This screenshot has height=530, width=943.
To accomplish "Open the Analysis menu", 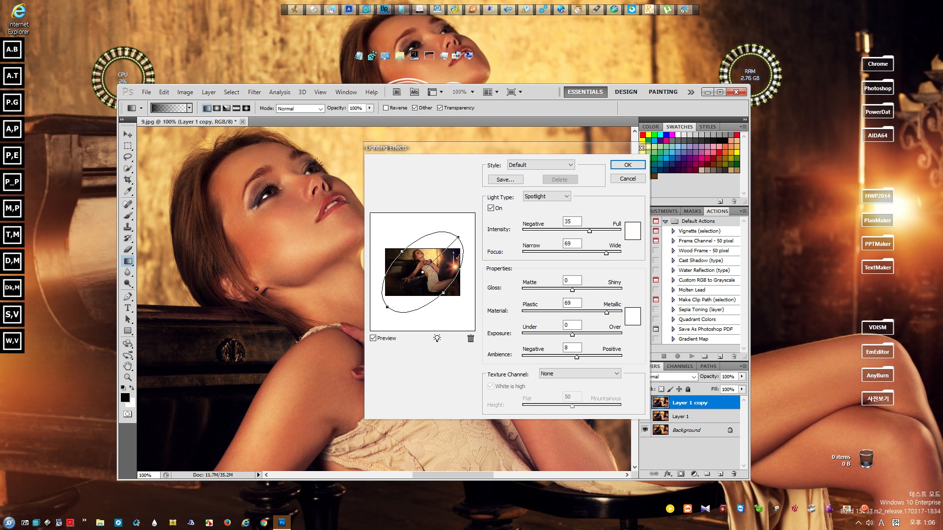I will pyautogui.click(x=279, y=92).
